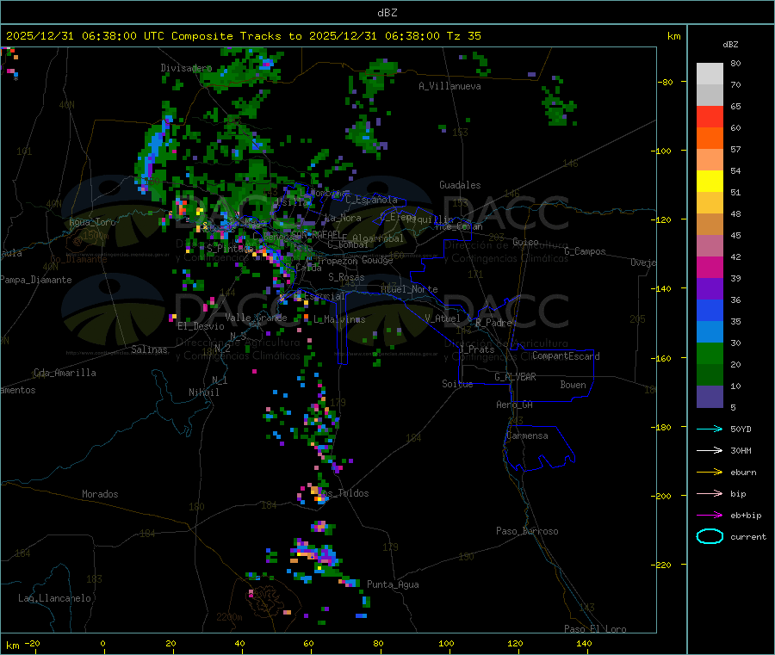Click the Bowen place label
The height and width of the screenshot is (655, 775).
(x=573, y=385)
